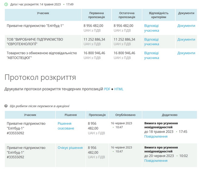Open disclosure protocol in HTML
The image size is (199, 170).
(119, 89)
